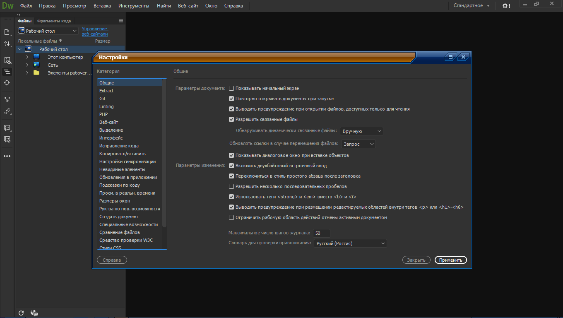The image size is (563, 318).
Task: Collapse panels with the double-arrow icon
Action: pos(18,14)
